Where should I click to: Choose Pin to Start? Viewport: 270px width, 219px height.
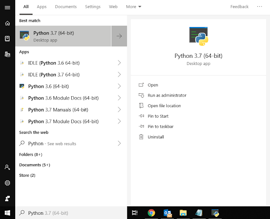tap(158, 116)
